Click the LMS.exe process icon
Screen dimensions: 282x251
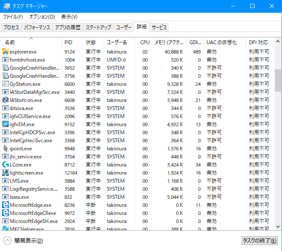tap(6, 180)
